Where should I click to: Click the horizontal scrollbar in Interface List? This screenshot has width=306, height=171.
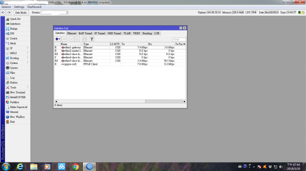pos(102,102)
